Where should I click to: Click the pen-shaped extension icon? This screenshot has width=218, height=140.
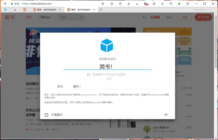(x=137, y=4)
